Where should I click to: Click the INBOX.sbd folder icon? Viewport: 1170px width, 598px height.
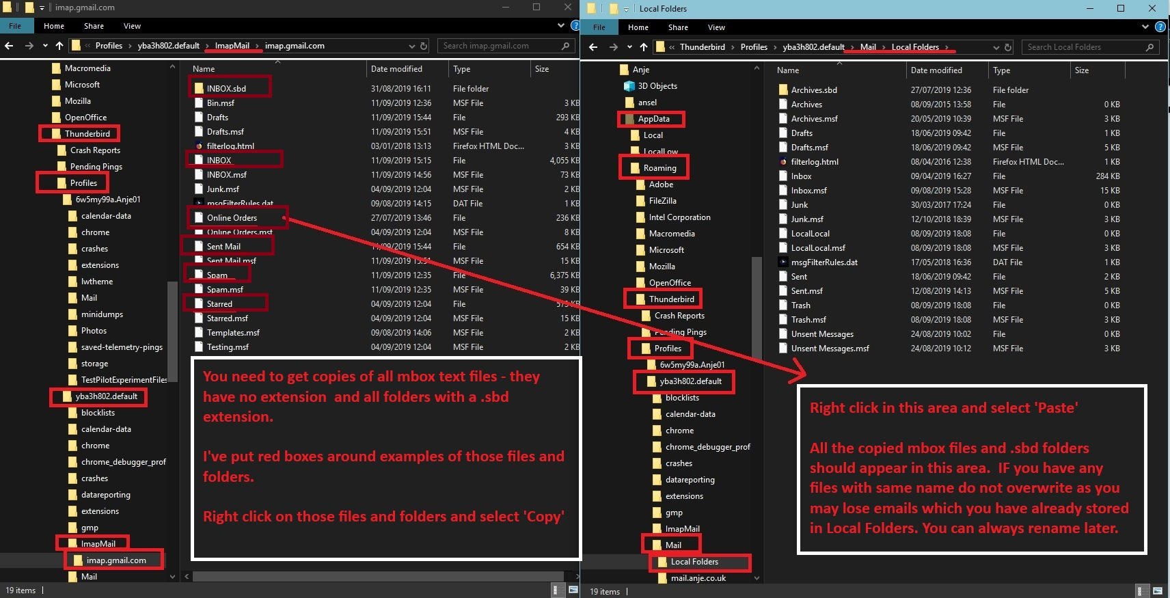199,88
